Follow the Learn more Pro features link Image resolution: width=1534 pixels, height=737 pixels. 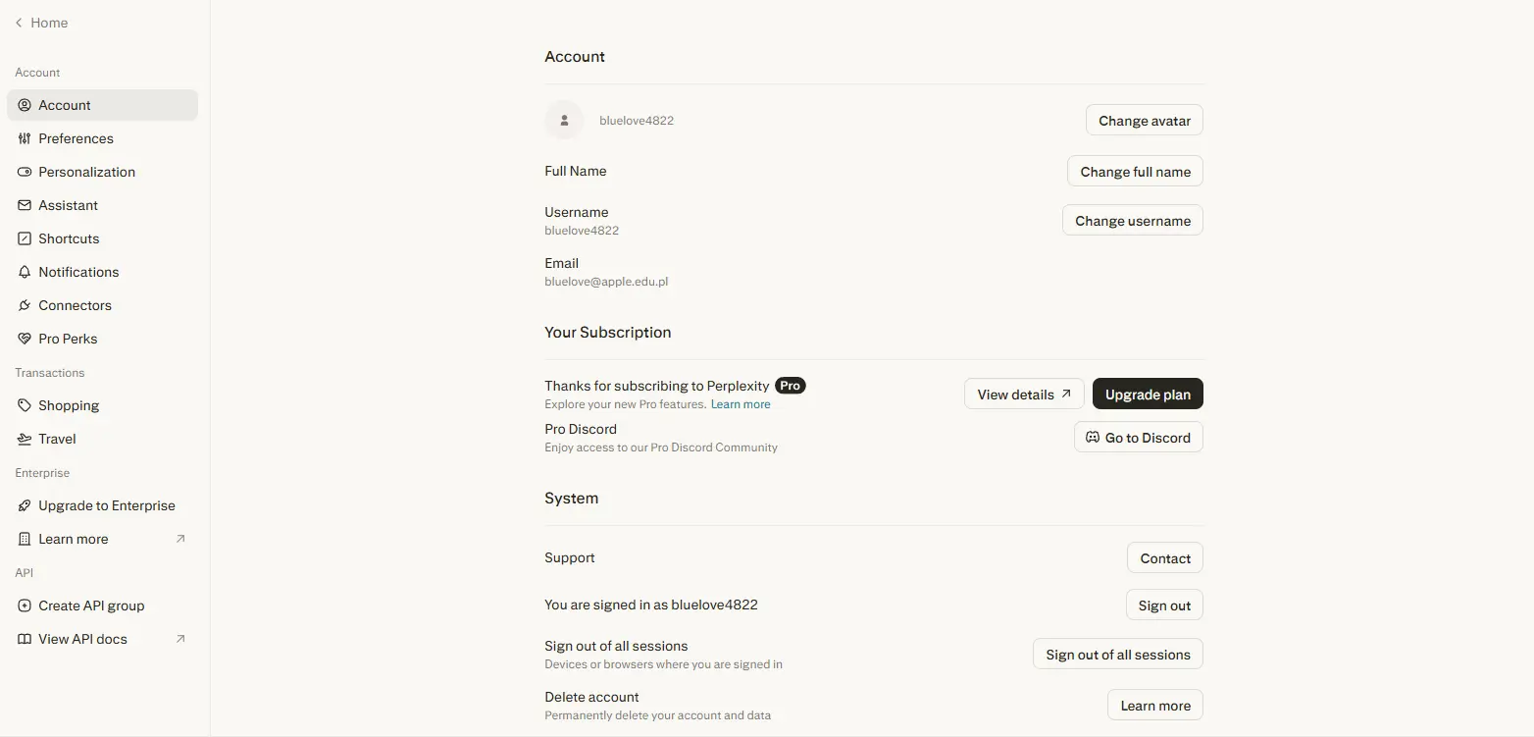click(x=741, y=404)
